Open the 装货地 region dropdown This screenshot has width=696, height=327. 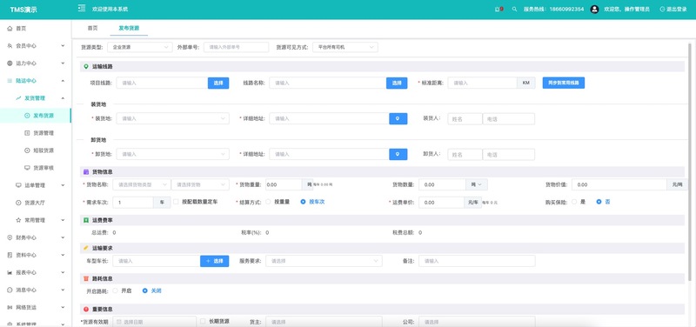click(x=172, y=118)
